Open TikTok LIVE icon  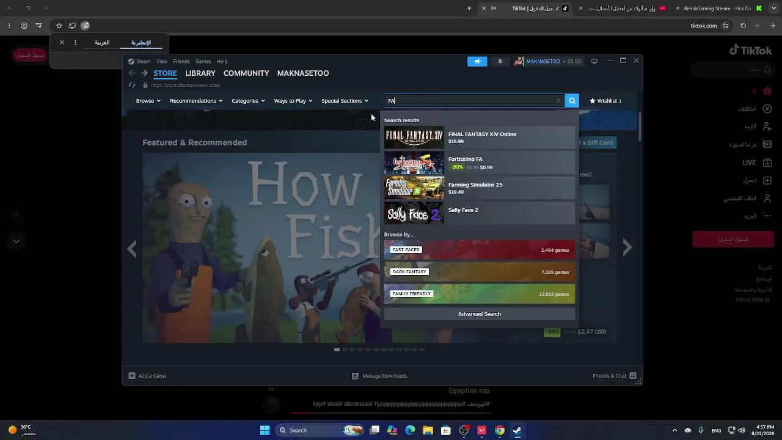coord(767,163)
